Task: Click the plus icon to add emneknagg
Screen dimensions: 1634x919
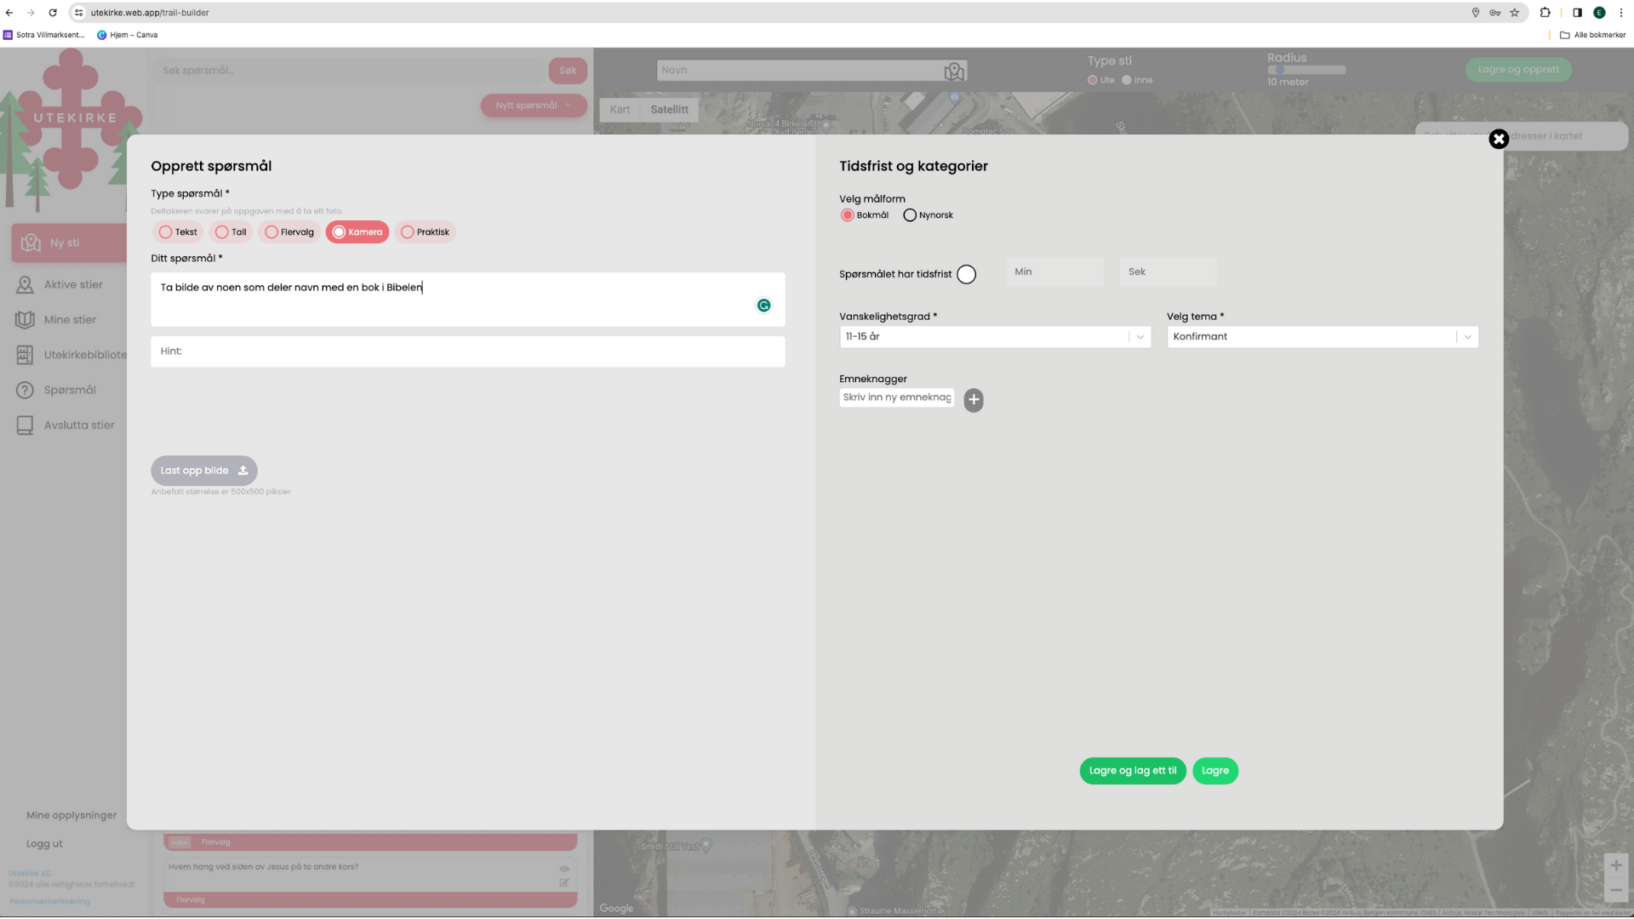Action: [x=974, y=400]
